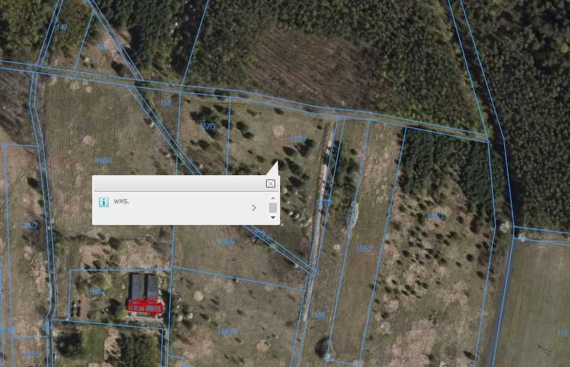Select parcel label 155/2 on the map

(x=364, y=249)
